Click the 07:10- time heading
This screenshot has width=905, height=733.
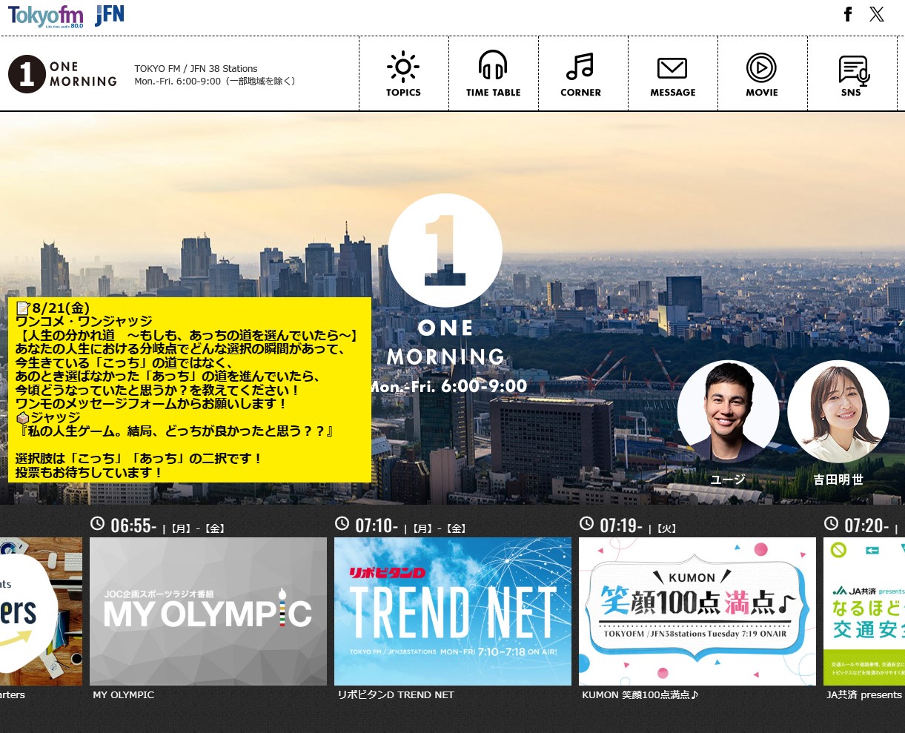point(377,525)
